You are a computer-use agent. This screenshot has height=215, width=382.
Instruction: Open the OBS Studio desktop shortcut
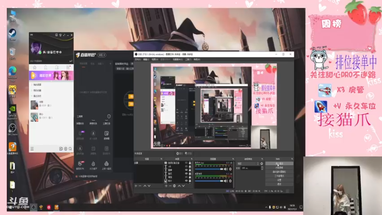pyautogui.click(x=12, y=129)
